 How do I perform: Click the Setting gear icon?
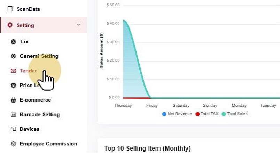pos(10,25)
